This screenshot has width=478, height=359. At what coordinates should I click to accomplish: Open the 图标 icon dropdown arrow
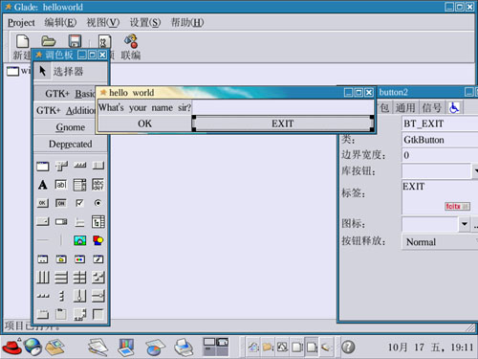click(465, 224)
